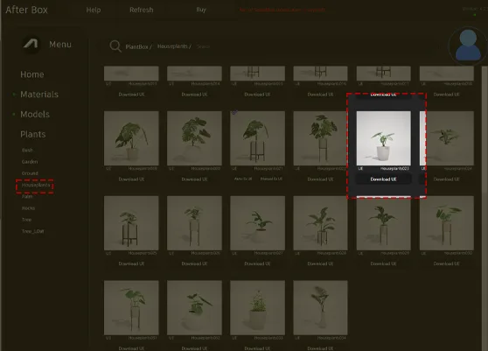The image size is (488, 351).
Task: Click Download UE under Houseplants015
Action: [x=257, y=95]
